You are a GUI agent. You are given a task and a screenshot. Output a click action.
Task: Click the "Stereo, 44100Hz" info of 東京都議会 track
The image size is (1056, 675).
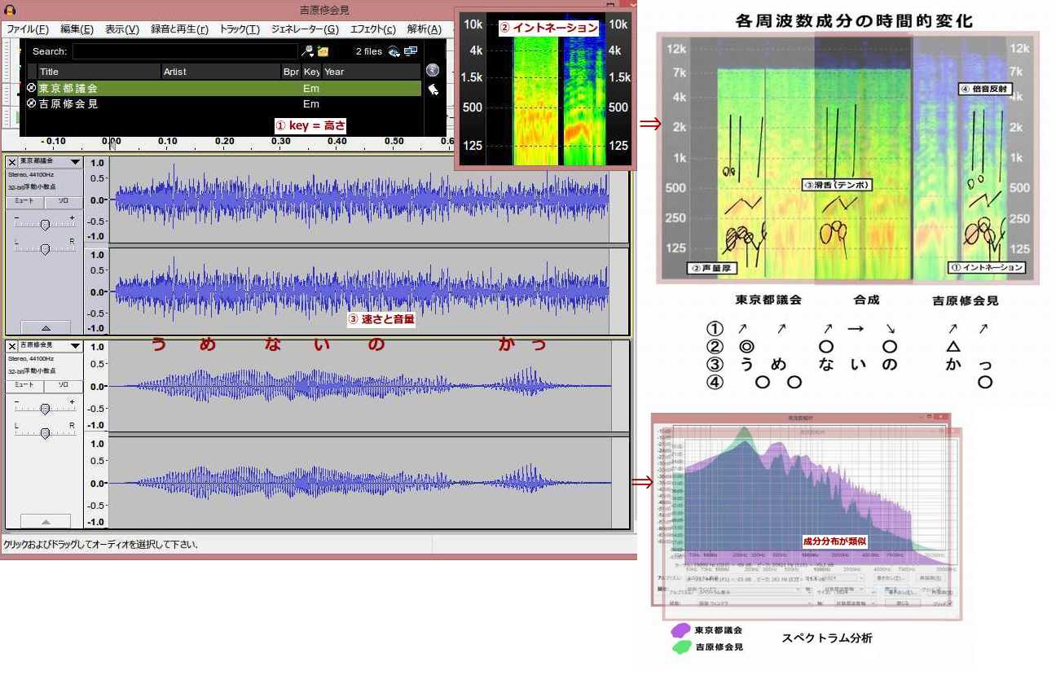[29, 174]
